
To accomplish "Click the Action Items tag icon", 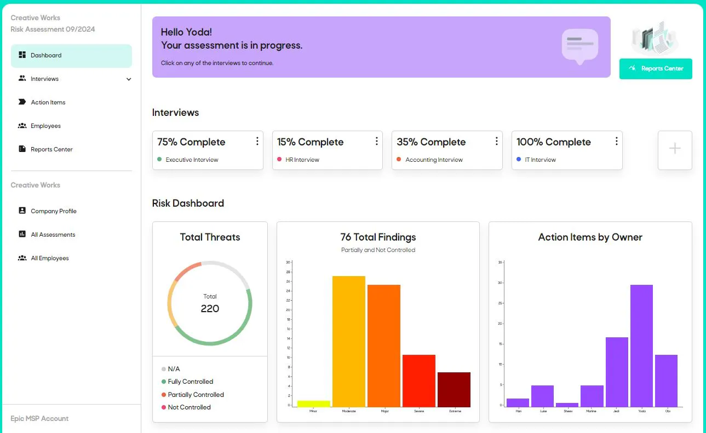I will pos(22,102).
